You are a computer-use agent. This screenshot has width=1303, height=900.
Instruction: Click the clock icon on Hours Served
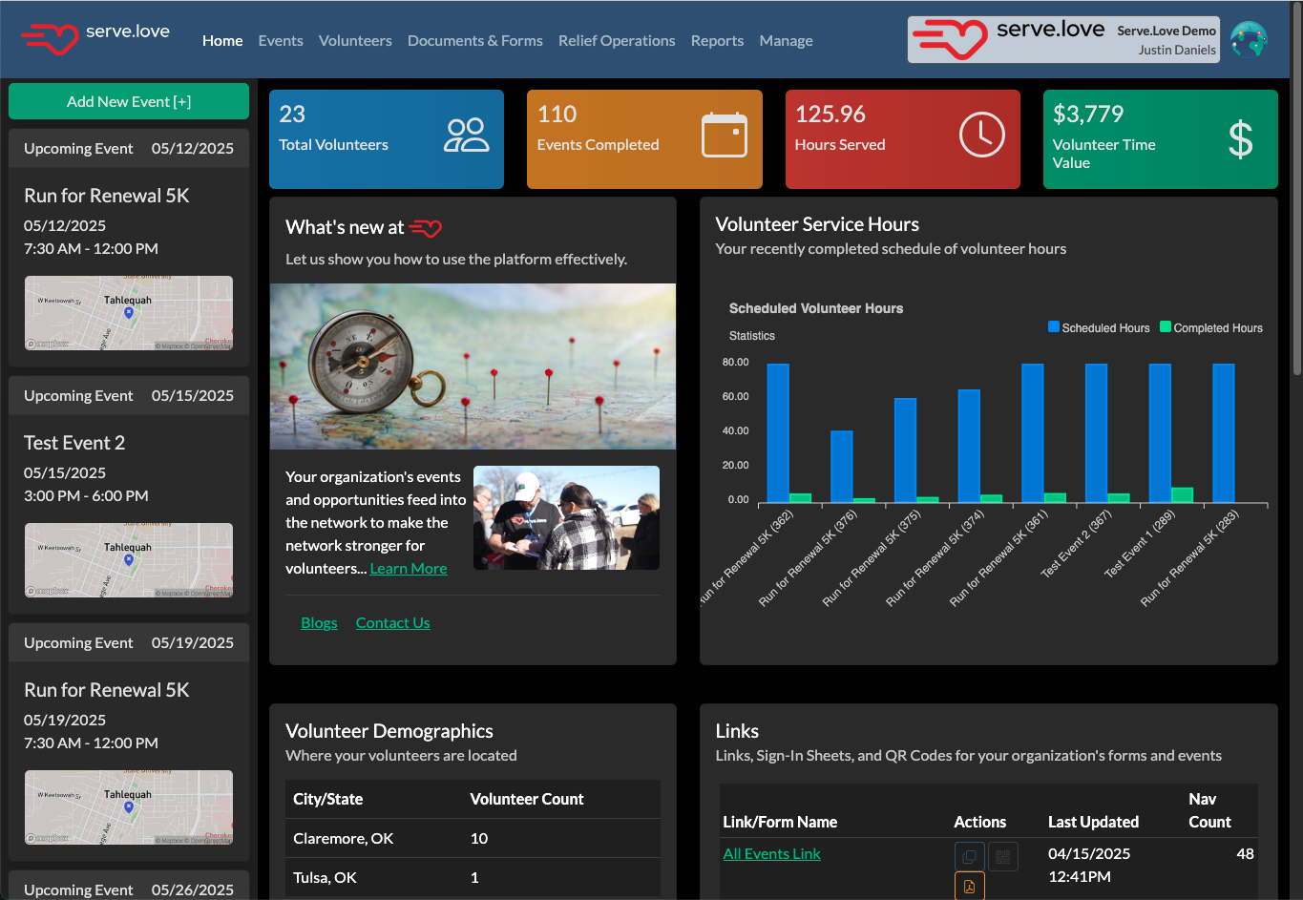click(982, 135)
